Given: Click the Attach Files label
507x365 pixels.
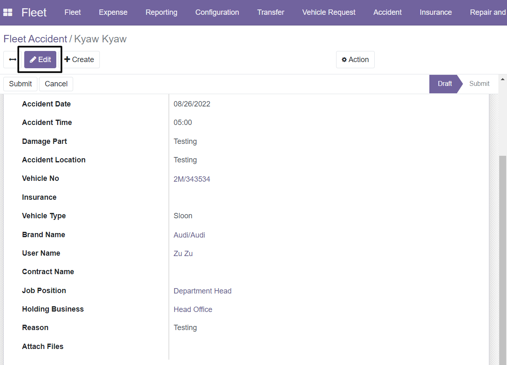Looking at the screenshot, I should [43, 347].
